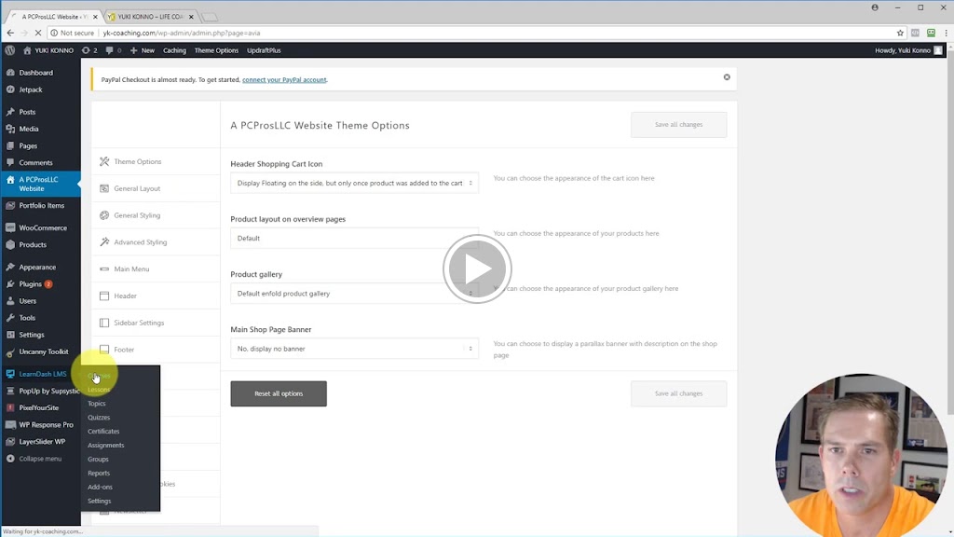This screenshot has width=954, height=537.
Task: Open comments bubble in admin bar
Action: [113, 50]
